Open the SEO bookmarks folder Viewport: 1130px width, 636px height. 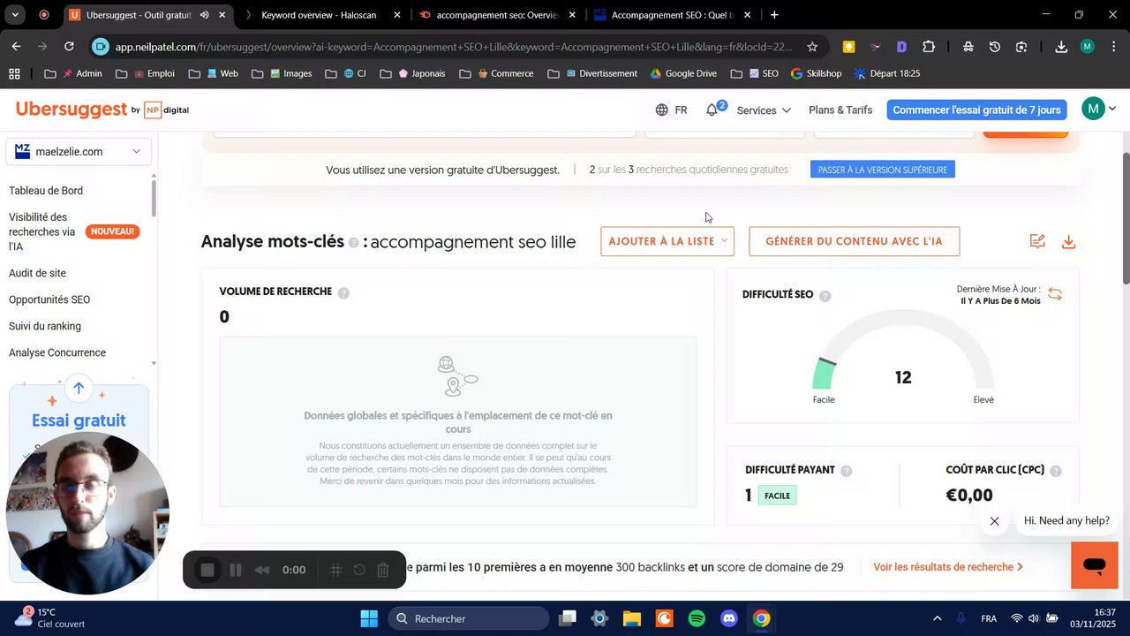(755, 73)
